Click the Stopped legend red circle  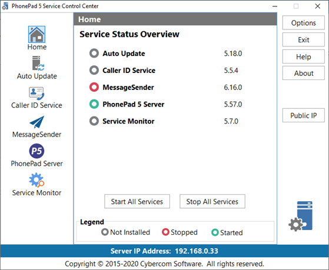165,232
